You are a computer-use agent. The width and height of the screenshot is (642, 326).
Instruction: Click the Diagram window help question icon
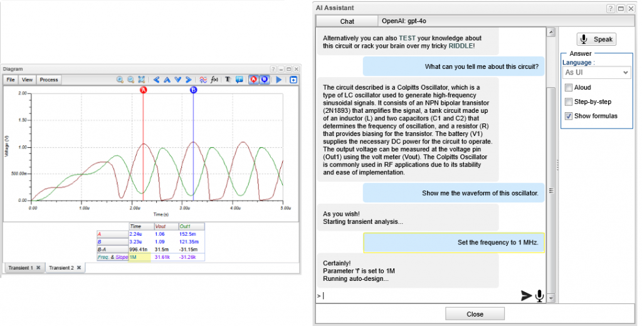pyautogui.click(x=273, y=69)
